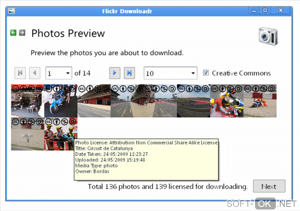Viewport: 300px width, 211px height.
Task: Click the green back arrow icon
Action: tap(13, 33)
